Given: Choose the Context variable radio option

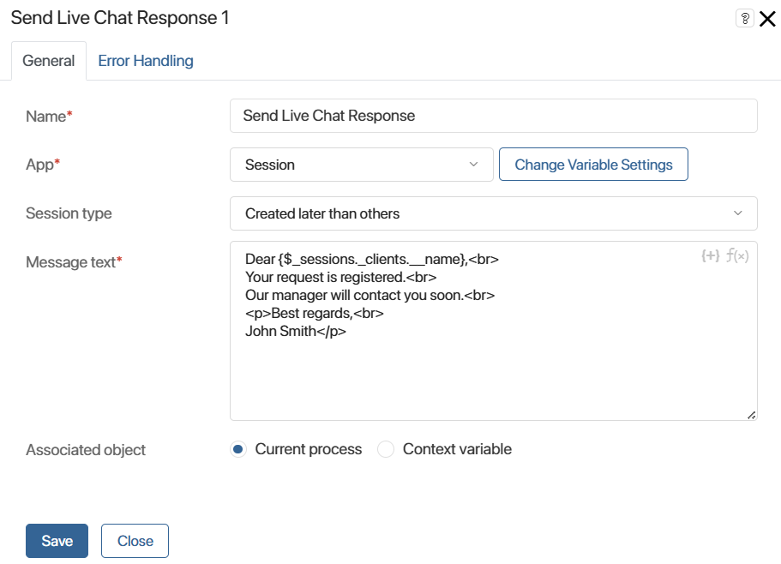Looking at the screenshot, I should [386, 449].
